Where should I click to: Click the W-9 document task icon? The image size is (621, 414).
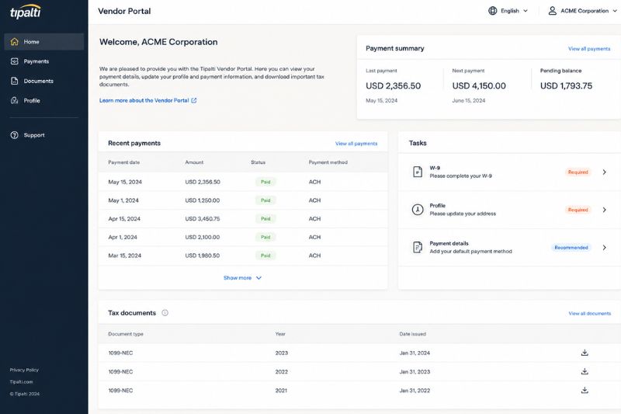[418, 172]
